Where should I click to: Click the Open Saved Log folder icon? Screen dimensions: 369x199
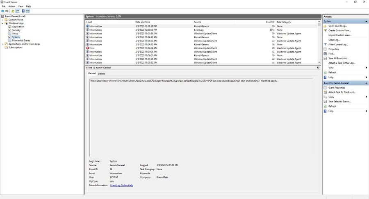tap(325, 26)
